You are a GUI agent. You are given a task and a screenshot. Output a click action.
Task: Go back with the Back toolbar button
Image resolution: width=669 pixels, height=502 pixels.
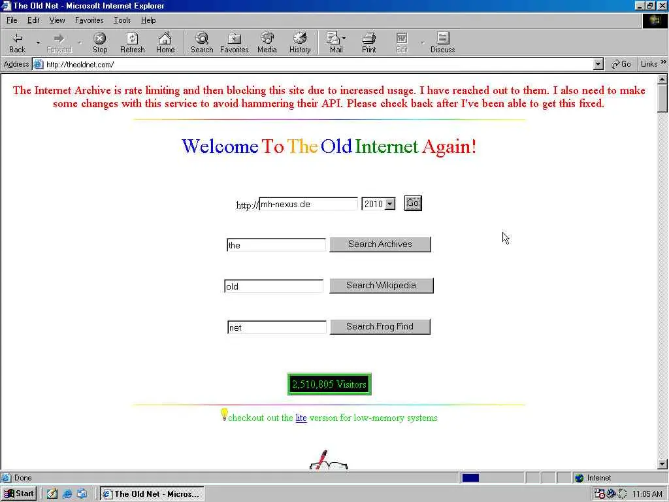tap(17, 42)
